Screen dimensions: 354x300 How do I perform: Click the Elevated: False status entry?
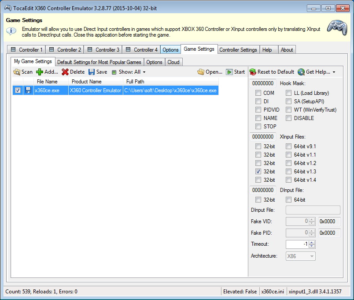(240, 292)
